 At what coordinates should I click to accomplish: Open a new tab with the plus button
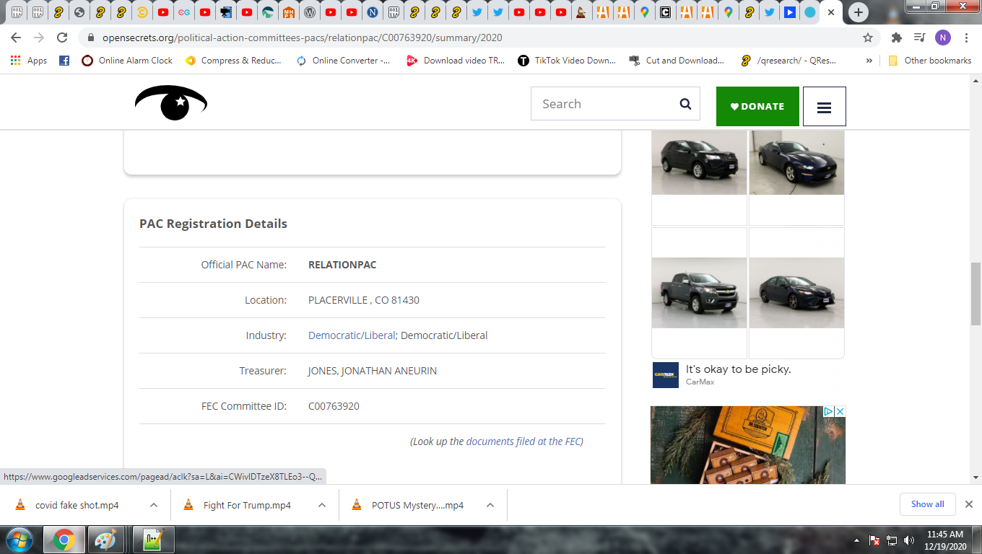pos(858,12)
